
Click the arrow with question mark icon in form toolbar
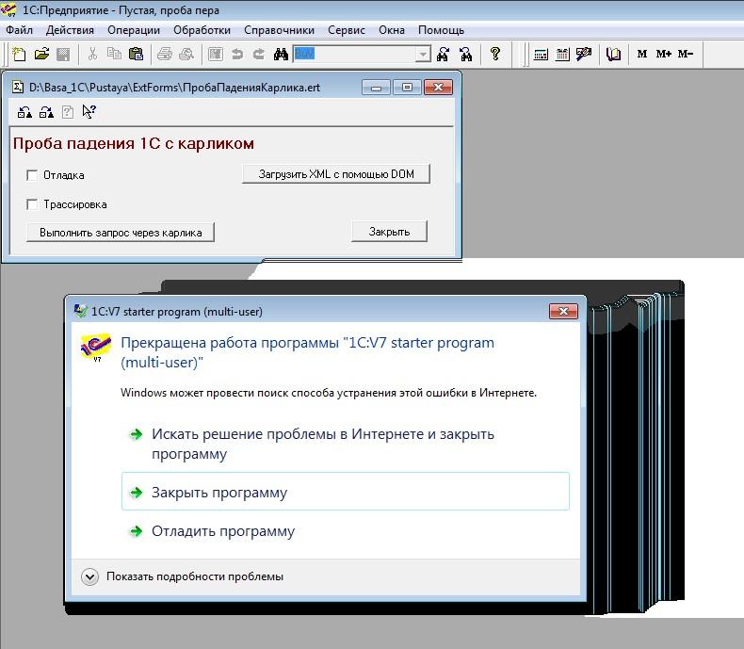coord(89,112)
